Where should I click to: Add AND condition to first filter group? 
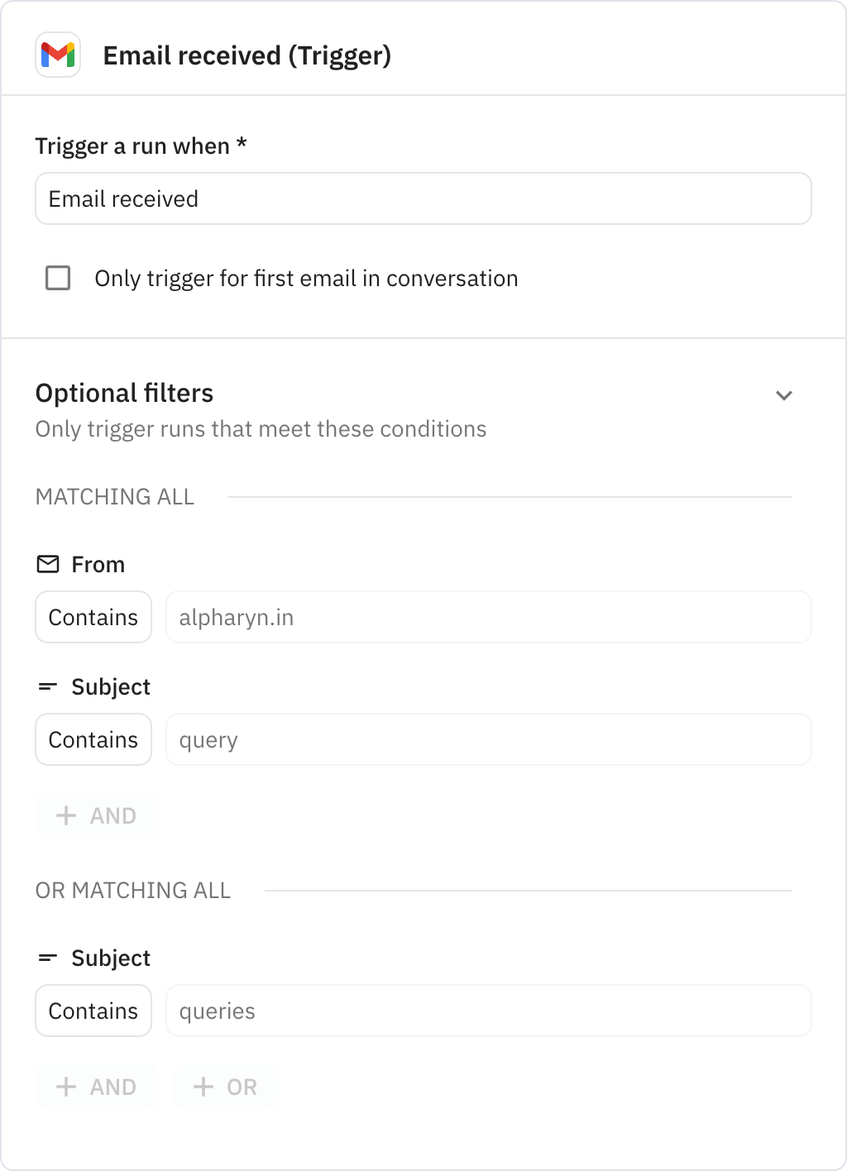96,815
